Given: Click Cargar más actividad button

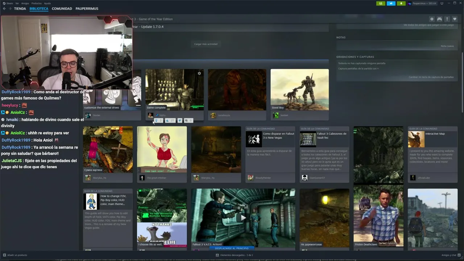Looking at the screenshot, I should [x=206, y=44].
